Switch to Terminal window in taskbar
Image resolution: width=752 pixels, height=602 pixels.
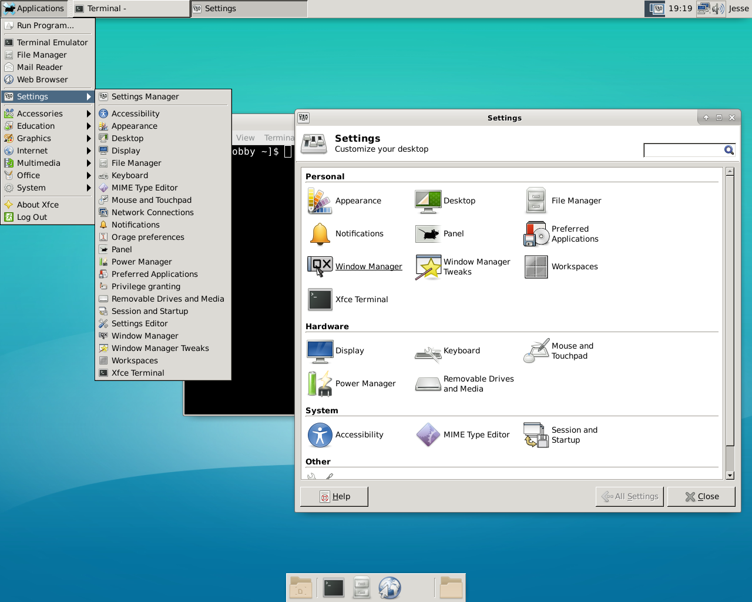(x=130, y=8)
